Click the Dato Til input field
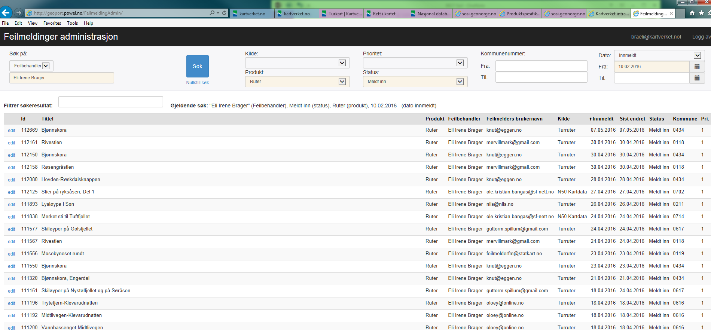The image size is (711, 330). pos(652,78)
